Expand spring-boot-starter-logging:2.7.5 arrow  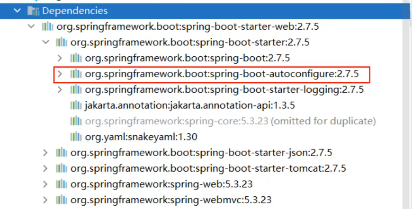60,89
